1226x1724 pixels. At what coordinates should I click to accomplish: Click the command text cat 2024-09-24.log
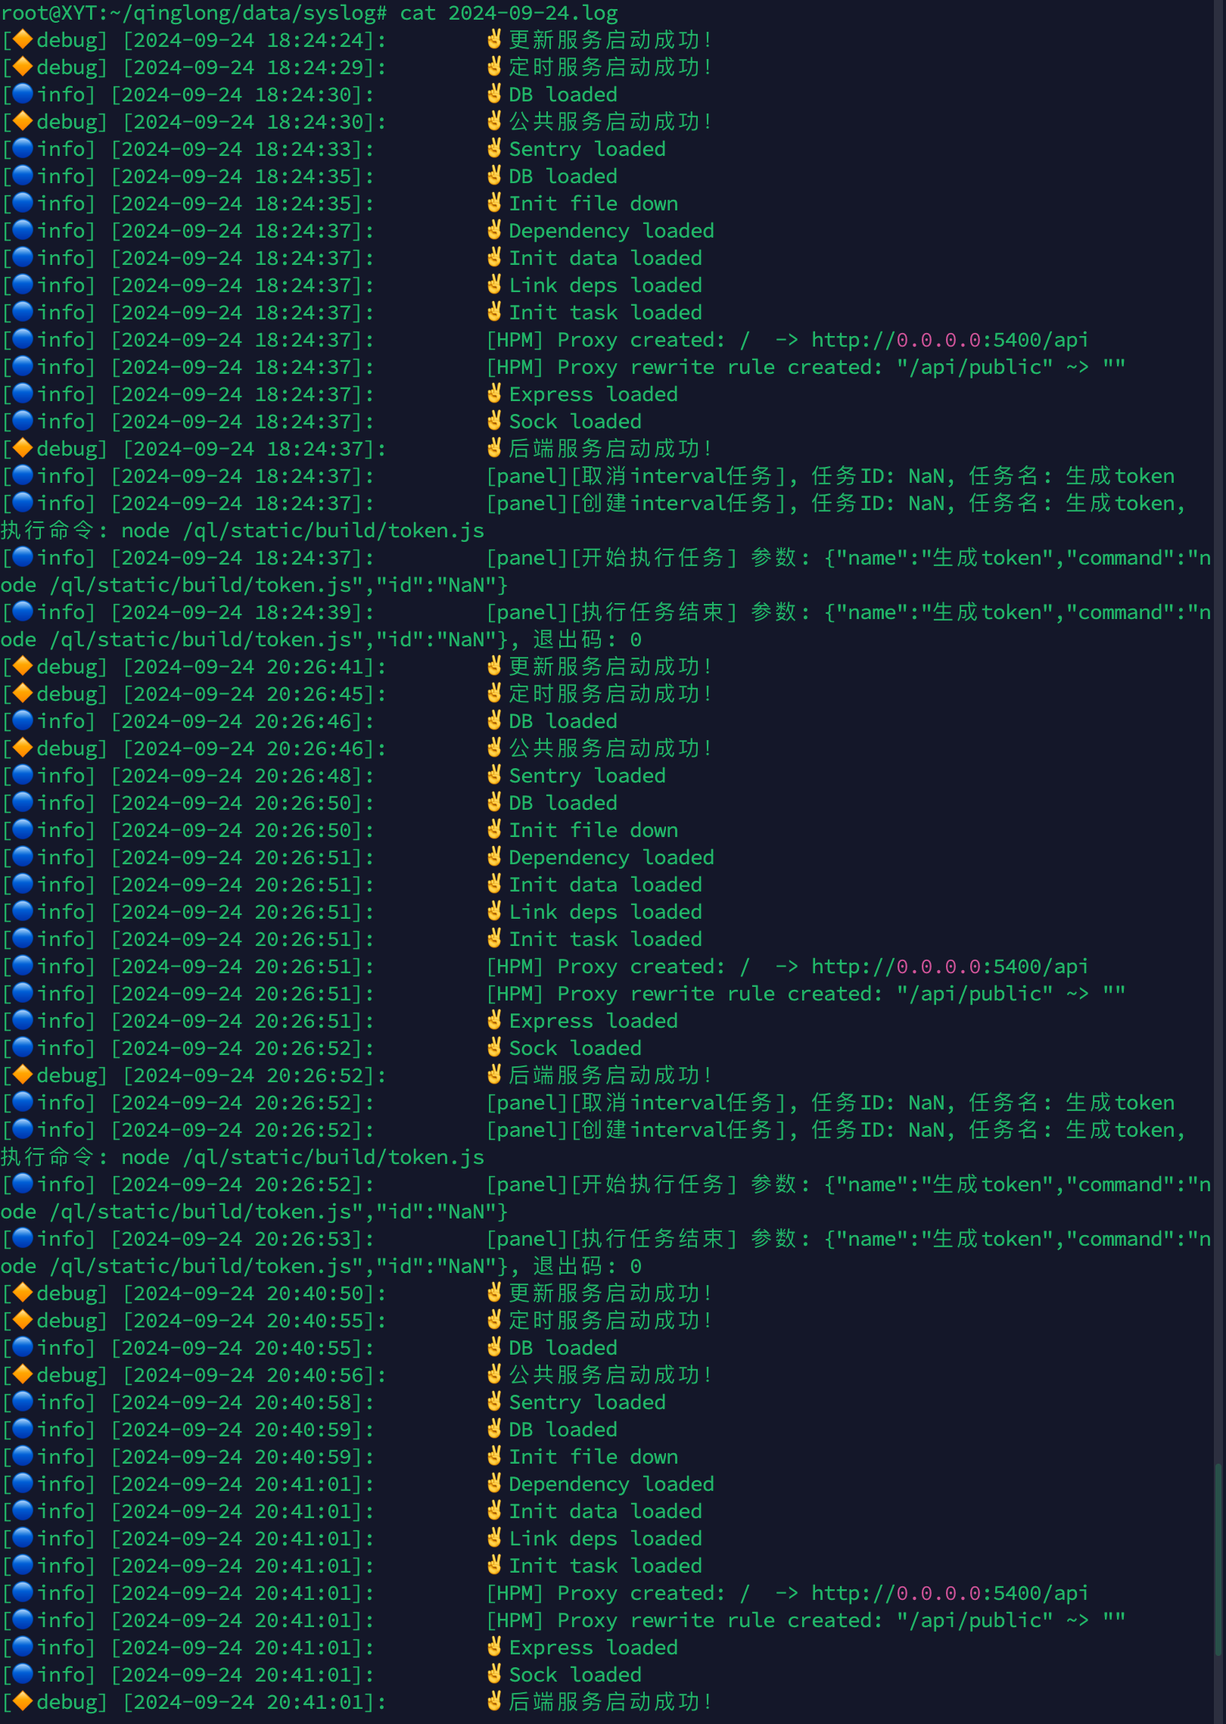[509, 13]
